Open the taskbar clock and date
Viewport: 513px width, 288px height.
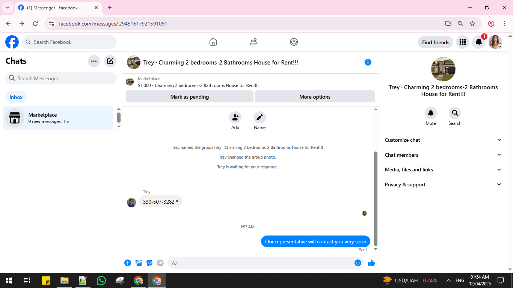480,280
